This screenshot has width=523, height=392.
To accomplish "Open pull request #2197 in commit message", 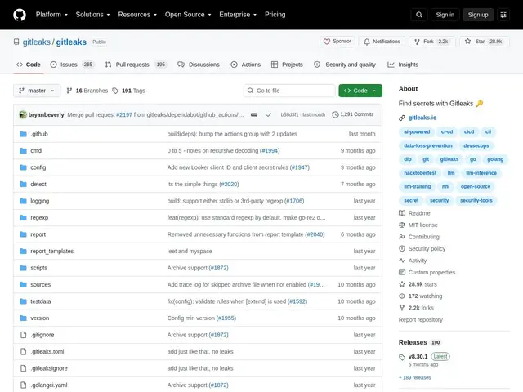I will 124,114.
